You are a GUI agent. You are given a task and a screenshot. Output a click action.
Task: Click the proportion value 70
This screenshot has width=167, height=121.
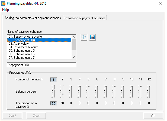coord(62,103)
